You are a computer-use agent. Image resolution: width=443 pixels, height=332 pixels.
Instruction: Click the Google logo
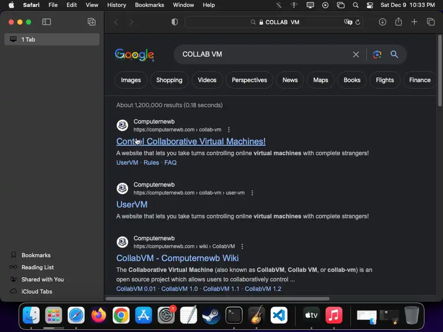pyautogui.click(x=135, y=54)
